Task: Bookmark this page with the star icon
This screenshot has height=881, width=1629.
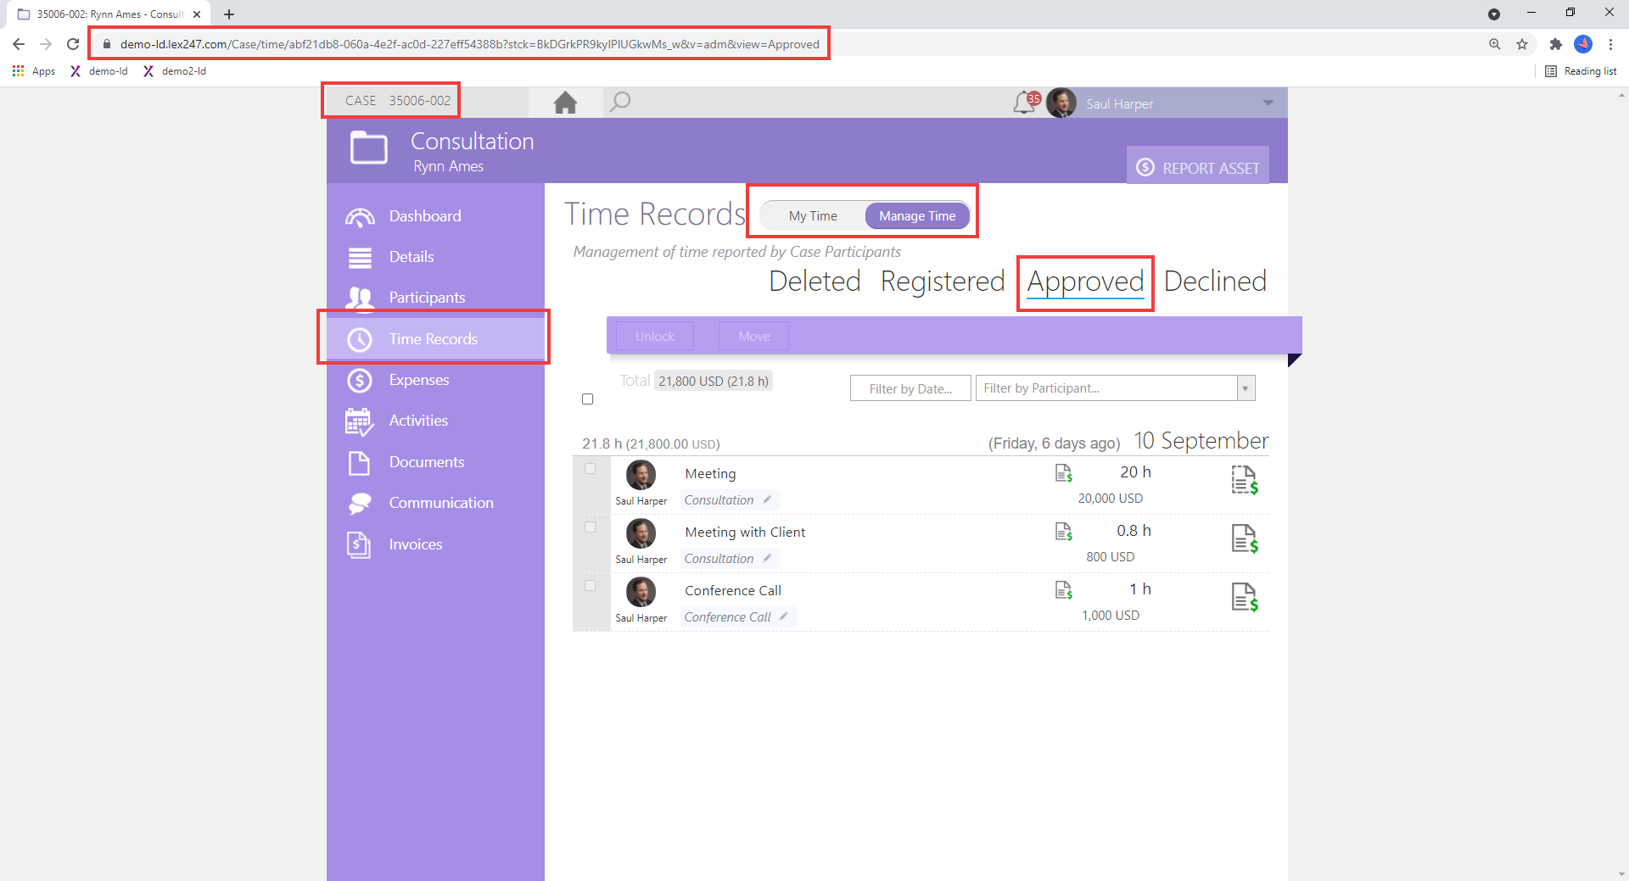Action: (x=1522, y=44)
